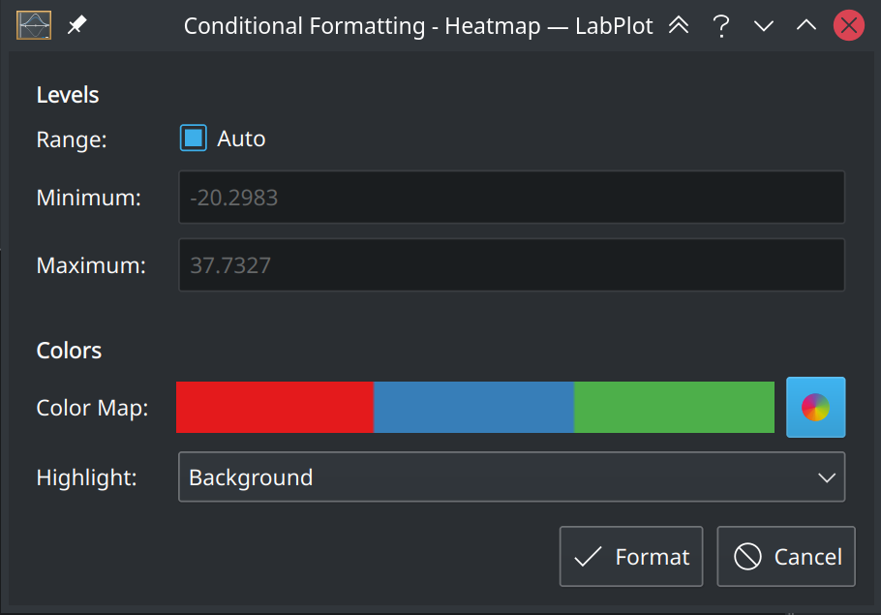The width and height of the screenshot is (881, 615).
Task: Click the blue segment of the color map
Action: coord(474,407)
